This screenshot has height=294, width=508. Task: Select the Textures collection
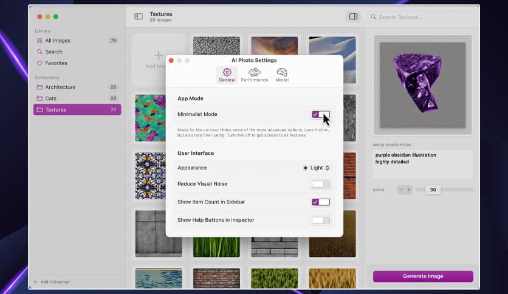coord(77,110)
